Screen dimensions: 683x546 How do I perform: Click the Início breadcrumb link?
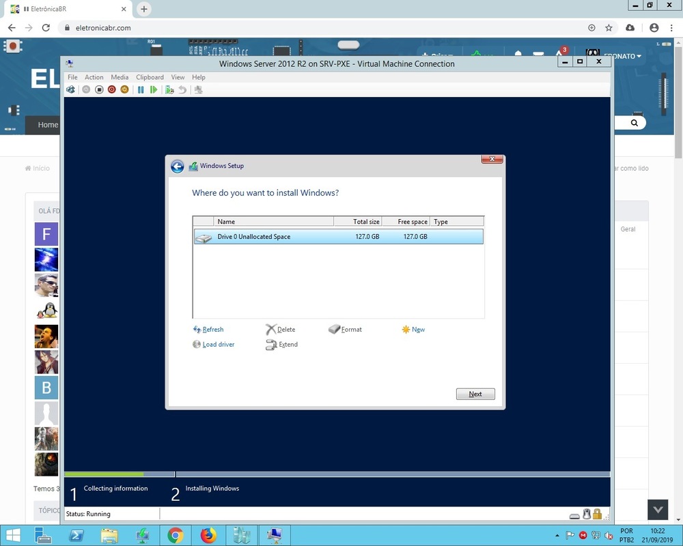38,169
